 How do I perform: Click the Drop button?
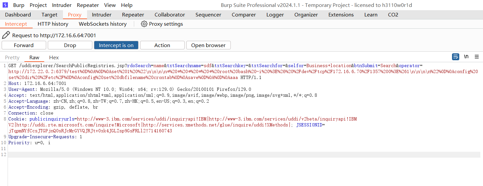click(70, 45)
